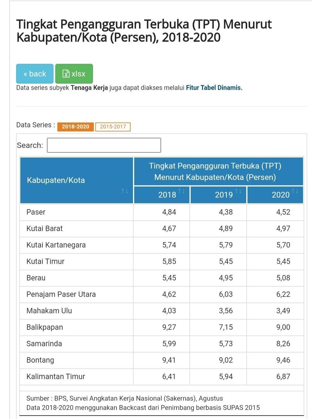Switch to the 2015-2017 data series
The image size is (312, 419).
point(113,127)
